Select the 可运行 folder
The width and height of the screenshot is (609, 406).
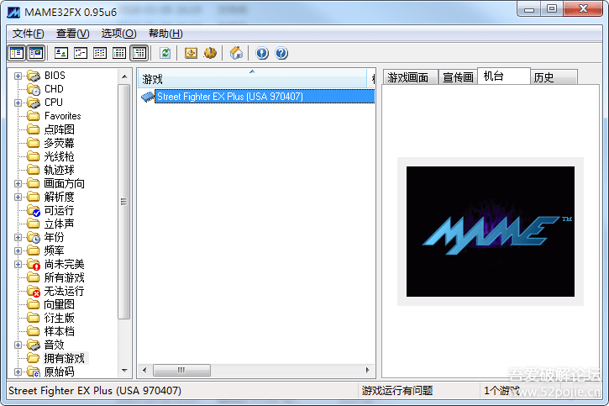pyautogui.click(x=59, y=210)
